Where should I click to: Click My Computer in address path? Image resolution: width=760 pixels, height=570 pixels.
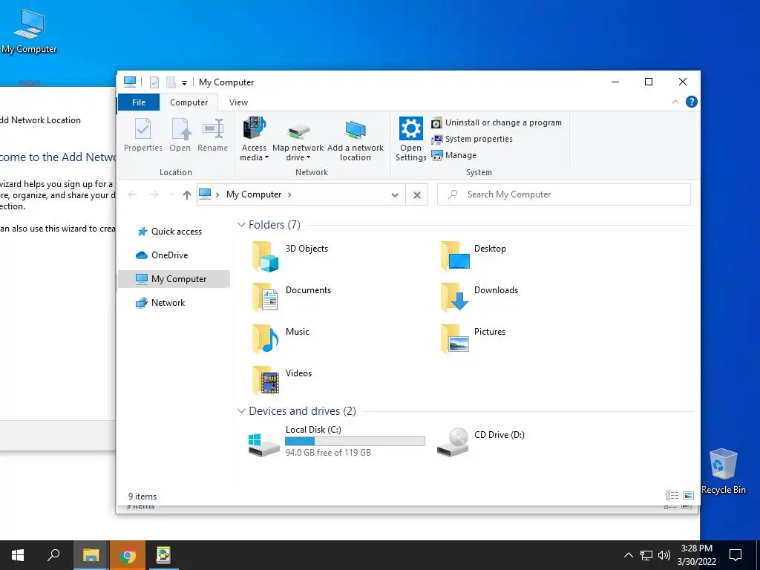[254, 194]
